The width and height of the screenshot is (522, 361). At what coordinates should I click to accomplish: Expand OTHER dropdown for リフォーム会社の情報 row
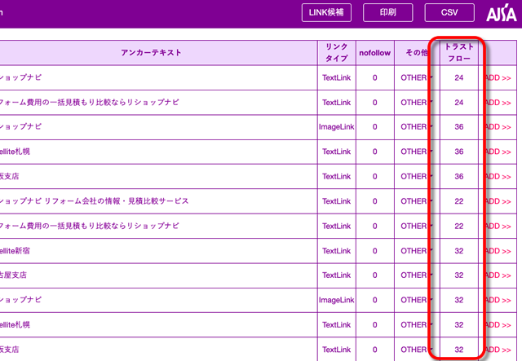417,201
